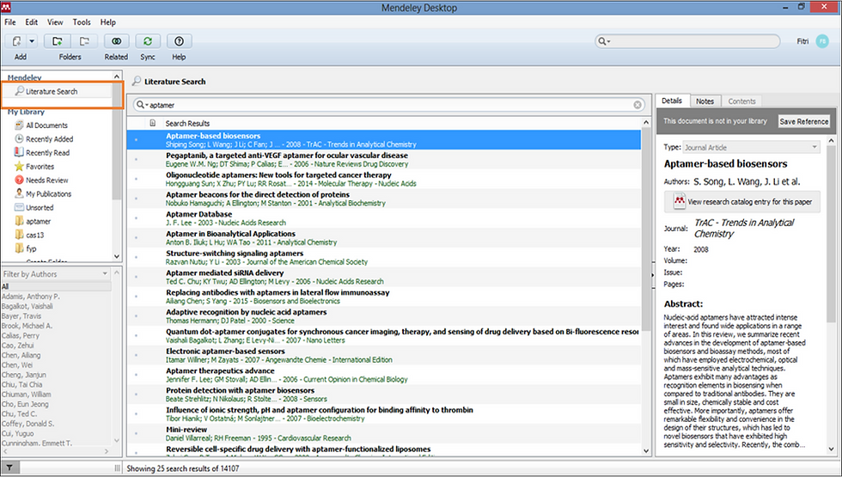Viewport: 842px width, 477px height.
Task: Click the Fitri user avatar
Action: coord(822,41)
